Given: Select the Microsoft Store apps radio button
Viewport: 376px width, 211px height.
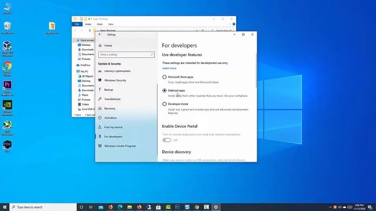Looking at the screenshot, I should (164, 77).
